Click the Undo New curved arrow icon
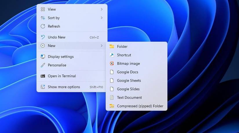This screenshot has height=133, width=239. [x=43, y=37]
